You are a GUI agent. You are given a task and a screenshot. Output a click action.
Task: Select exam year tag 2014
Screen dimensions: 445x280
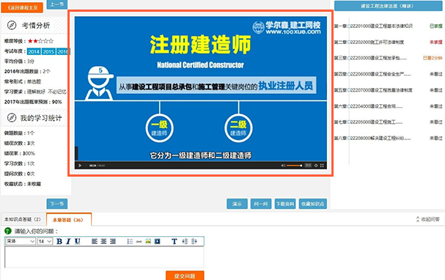pos(34,51)
